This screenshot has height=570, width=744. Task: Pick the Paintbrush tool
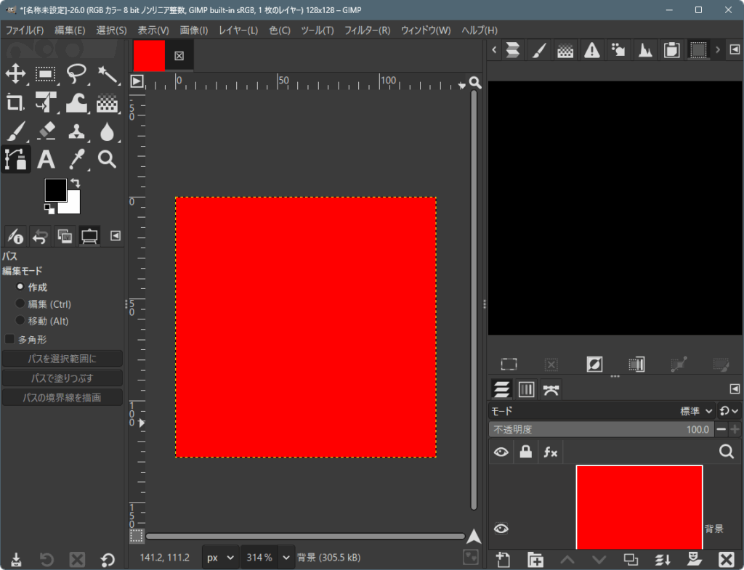point(15,131)
